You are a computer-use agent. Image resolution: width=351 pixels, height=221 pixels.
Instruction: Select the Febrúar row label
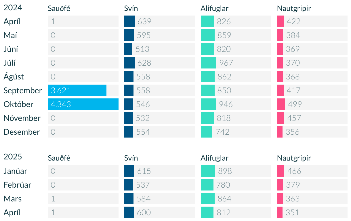[17, 185]
